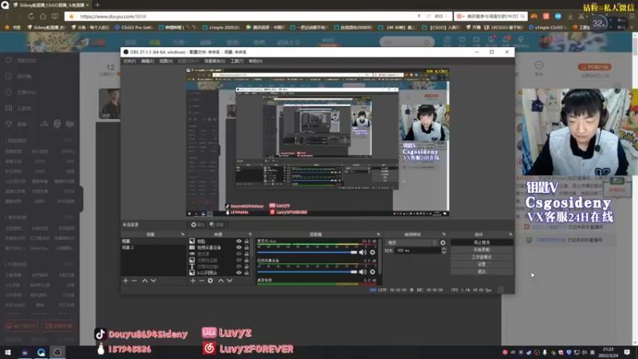
Task: Click the stop streaming button in Controls
Action: (482, 243)
